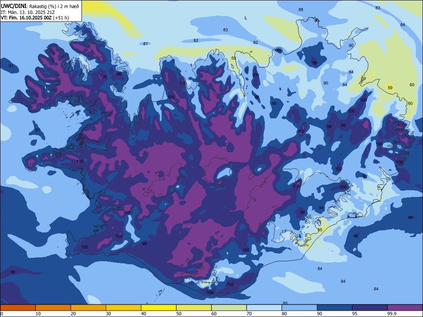423x317 pixels.
Task: Click the '94' humidity value label
Action: point(321,208)
